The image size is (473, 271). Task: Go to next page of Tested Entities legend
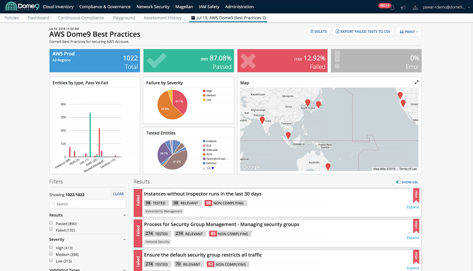pos(213,168)
